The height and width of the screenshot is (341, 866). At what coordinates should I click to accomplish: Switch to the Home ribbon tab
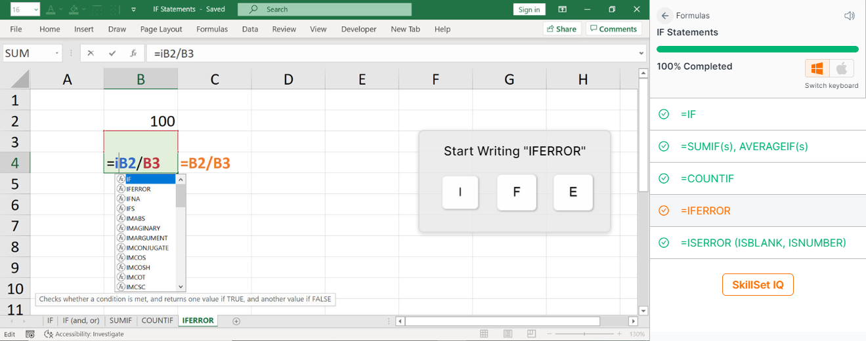pyautogui.click(x=50, y=29)
